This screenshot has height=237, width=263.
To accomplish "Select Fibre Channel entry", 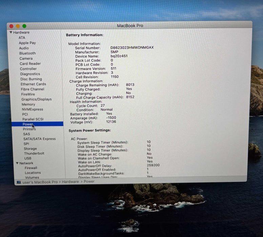I will pos(33,89).
